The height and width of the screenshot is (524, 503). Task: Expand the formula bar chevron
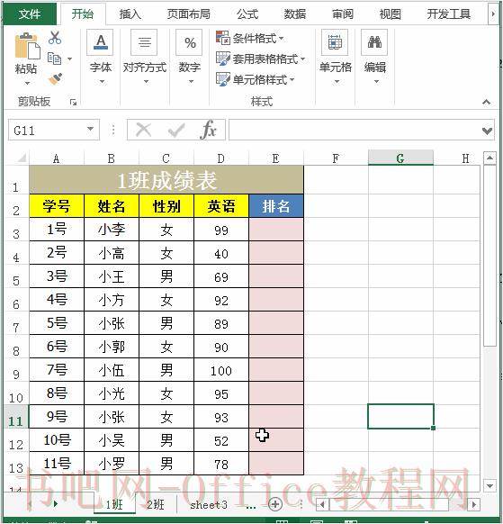(x=488, y=131)
